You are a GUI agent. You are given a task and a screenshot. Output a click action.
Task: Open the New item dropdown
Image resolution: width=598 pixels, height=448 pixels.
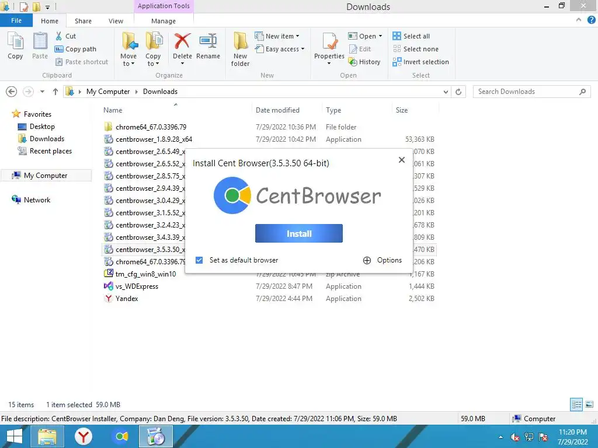coord(277,36)
